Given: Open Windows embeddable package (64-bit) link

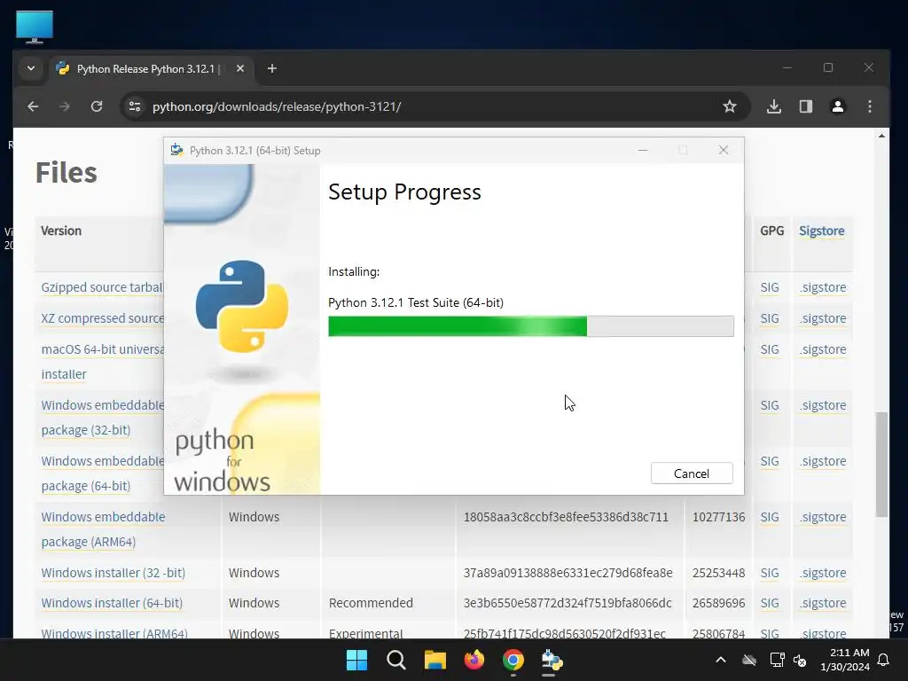Looking at the screenshot, I should pyautogui.click(x=103, y=474).
